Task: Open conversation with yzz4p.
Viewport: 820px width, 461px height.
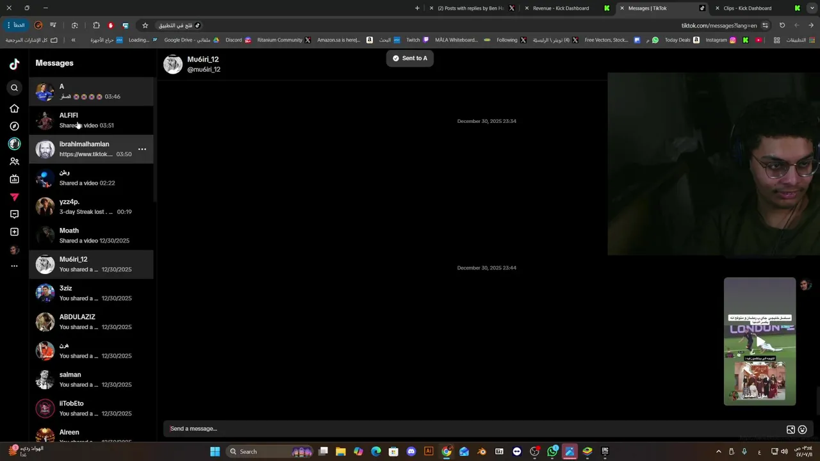Action: coord(91,207)
